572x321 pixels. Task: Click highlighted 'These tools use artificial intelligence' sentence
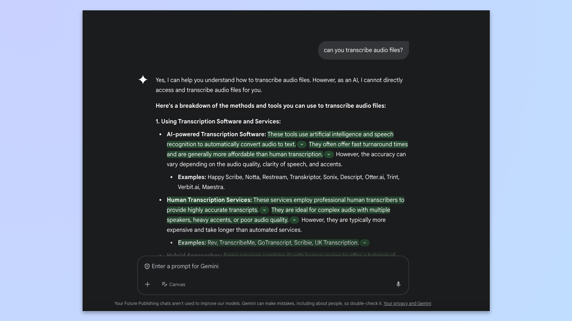[330, 134]
